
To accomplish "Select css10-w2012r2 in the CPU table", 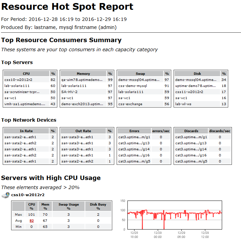I will pos(19,80).
